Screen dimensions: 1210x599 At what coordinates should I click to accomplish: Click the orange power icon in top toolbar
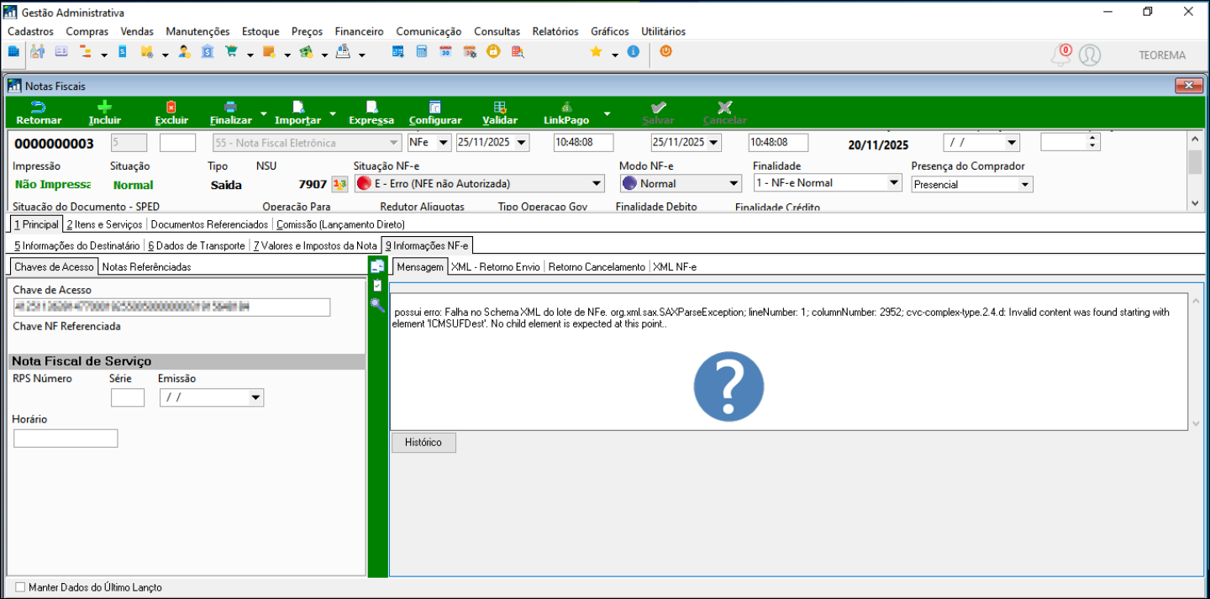pyautogui.click(x=665, y=51)
